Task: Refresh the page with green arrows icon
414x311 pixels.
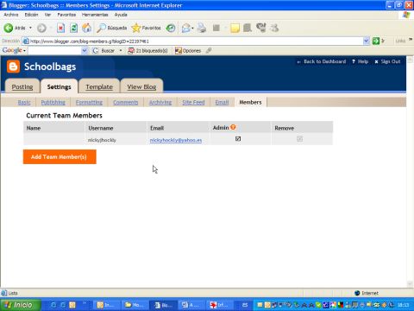Action: (74, 28)
